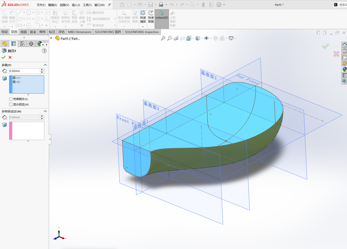
Task: Open the 窗口(W) window menu
Action: tap(99, 5)
